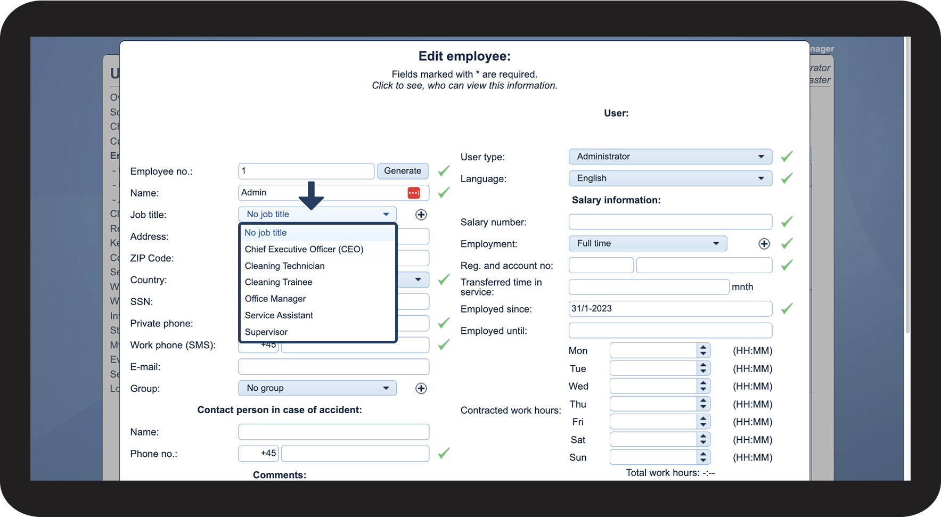This screenshot has height=517, width=941.
Task: Adjust Fri work hours stepper
Action: pos(703,422)
